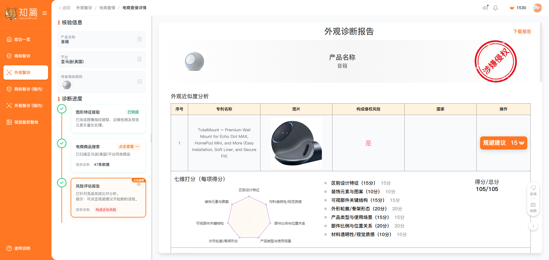Click the 已完成 status tag
The width and height of the screenshot is (549, 260).
(x=133, y=112)
